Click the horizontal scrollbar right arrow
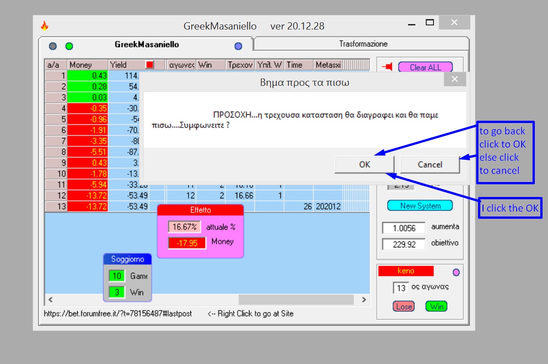 pos(364,300)
